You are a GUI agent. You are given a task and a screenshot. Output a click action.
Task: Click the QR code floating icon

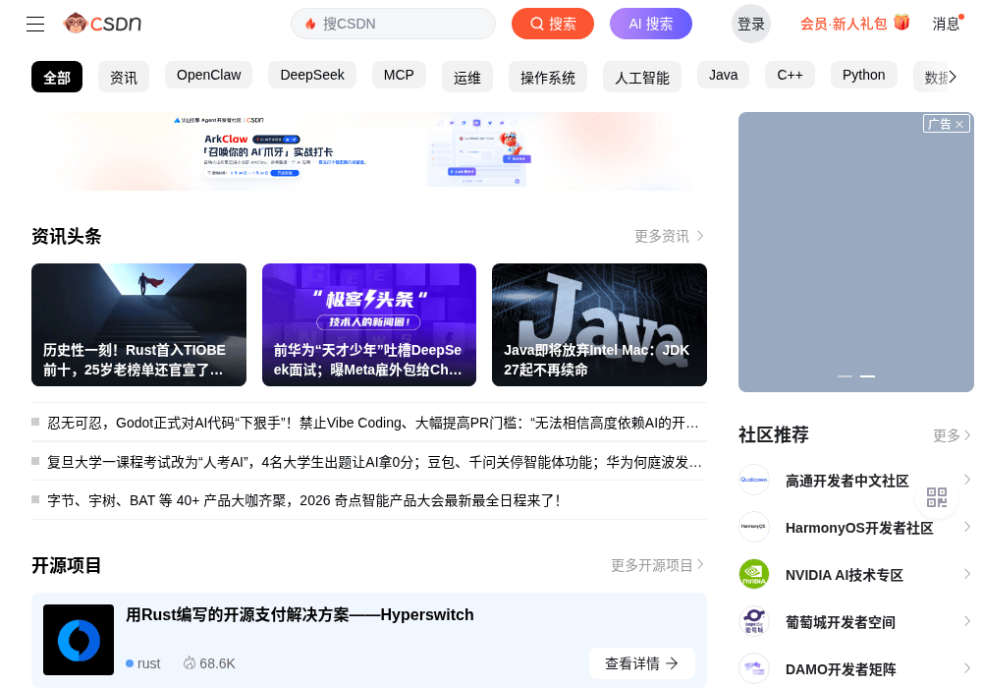(936, 497)
